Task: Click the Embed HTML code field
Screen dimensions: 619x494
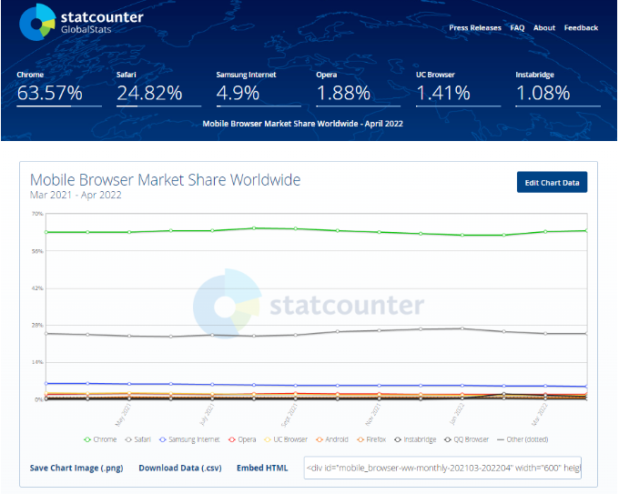Action: [x=442, y=469]
